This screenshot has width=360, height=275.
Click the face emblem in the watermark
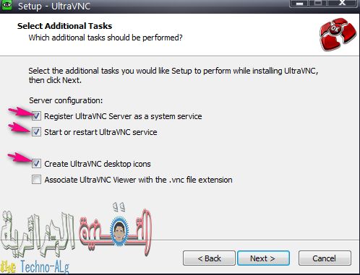[119, 231]
